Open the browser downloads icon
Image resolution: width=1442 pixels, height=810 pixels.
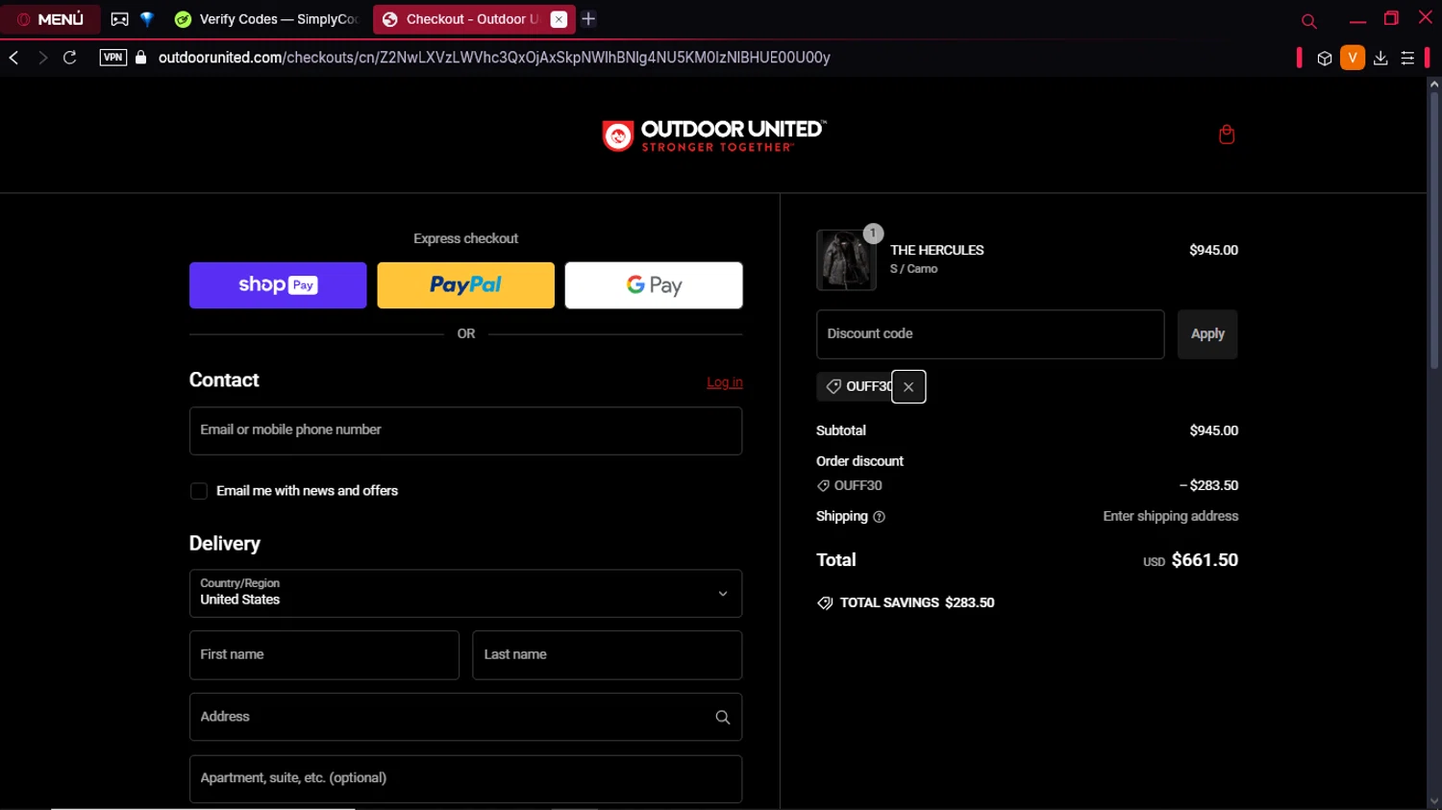pos(1380,59)
